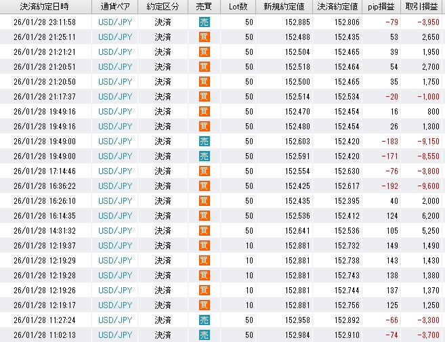Screen dimensions: 445x342
Task: Open the USD/JPY link in the 12:19:37 row
Action: coord(114,245)
